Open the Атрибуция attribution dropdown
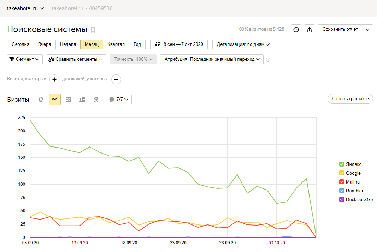This screenshot has height=252, width=377. point(212,59)
